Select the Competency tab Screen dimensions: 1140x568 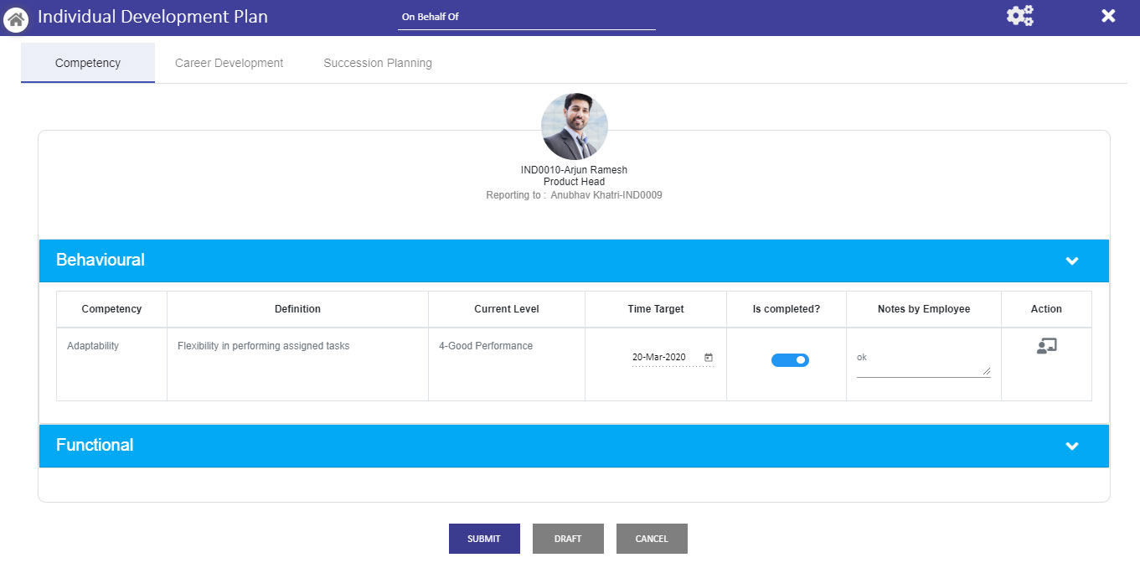click(87, 62)
